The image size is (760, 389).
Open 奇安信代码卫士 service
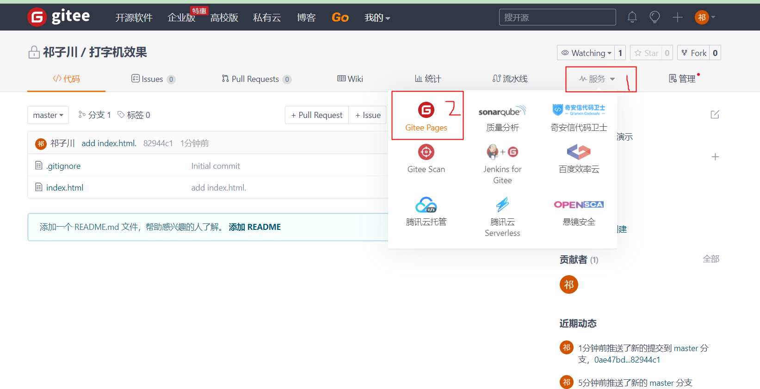coord(579,118)
